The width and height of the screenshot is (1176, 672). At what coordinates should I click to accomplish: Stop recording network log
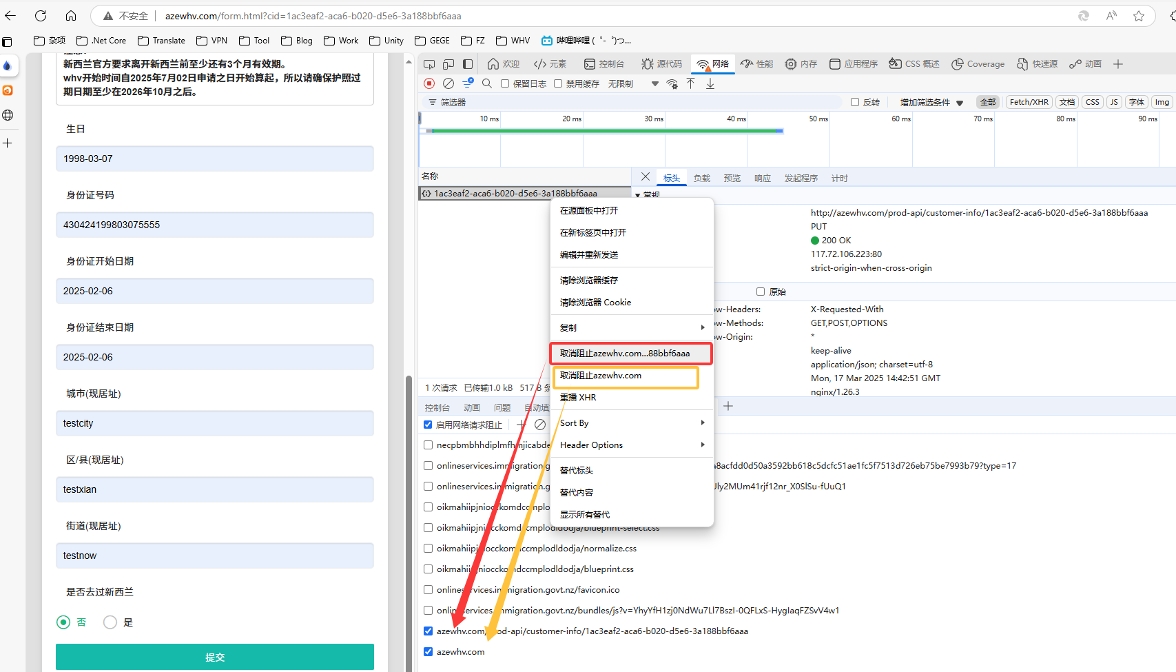[429, 83]
